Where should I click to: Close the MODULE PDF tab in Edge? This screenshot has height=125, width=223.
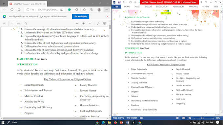click(x=44, y=4)
